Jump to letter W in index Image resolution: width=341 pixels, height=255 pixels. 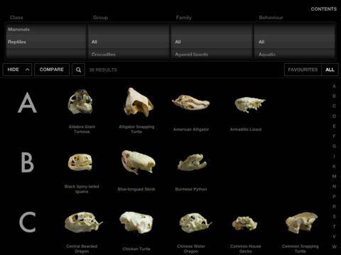tap(334, 246)
